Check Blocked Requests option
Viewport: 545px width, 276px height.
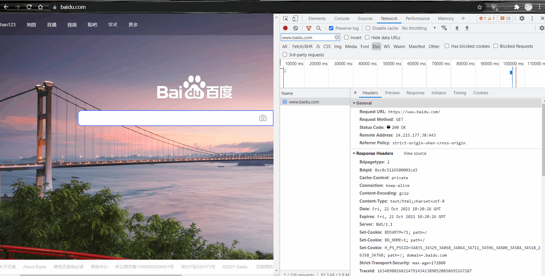pos(496,46)
